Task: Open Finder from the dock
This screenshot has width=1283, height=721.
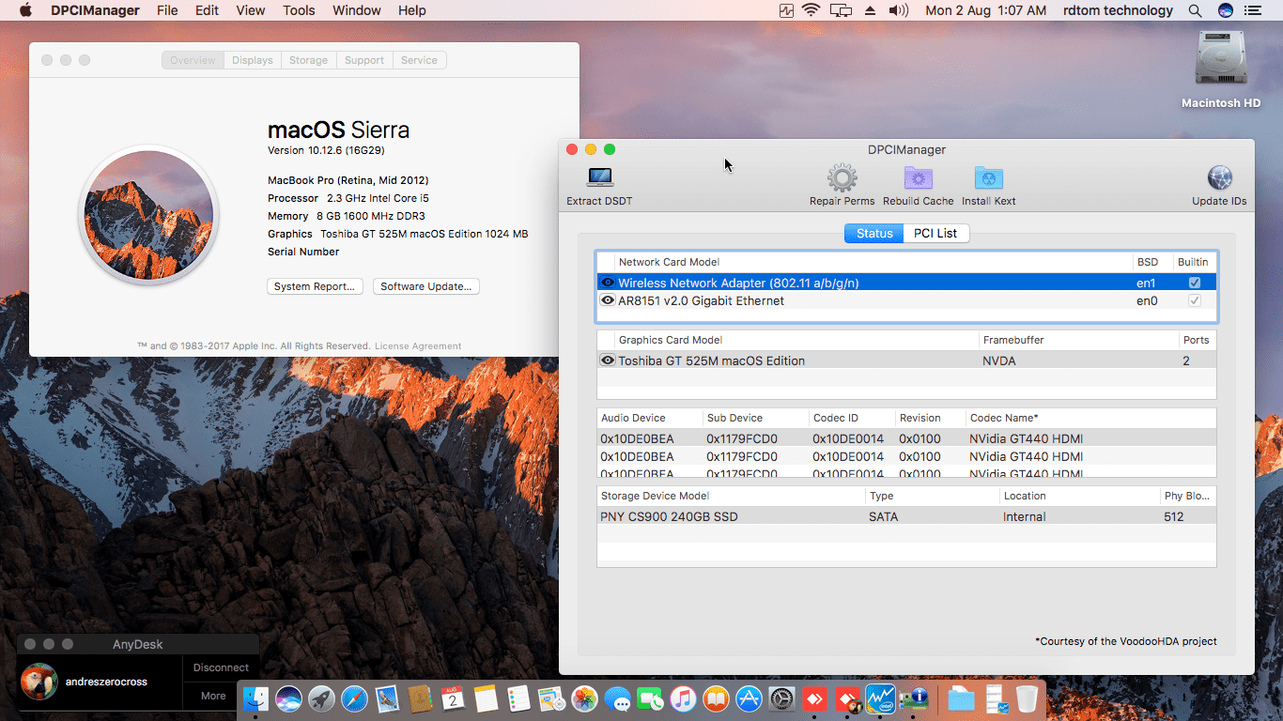Action: pyautogui.click(x=255, y=698)
